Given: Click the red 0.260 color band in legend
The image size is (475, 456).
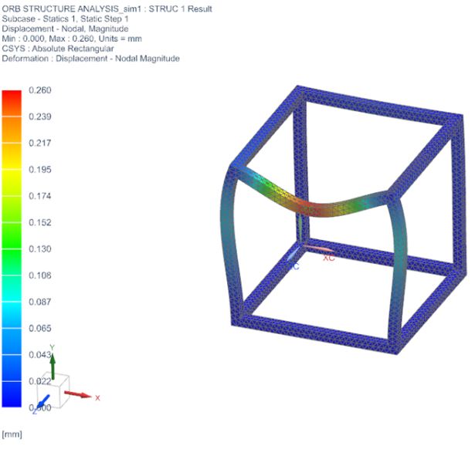Looking at the screenshot, I should click(x=12, y=103).
